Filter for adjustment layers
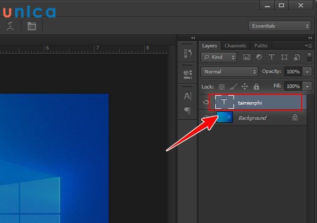The height and width of the screenshot is (223, 317). [x=259, y=57]
